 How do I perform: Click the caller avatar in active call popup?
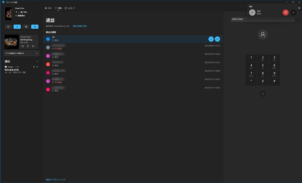[252, 12]
